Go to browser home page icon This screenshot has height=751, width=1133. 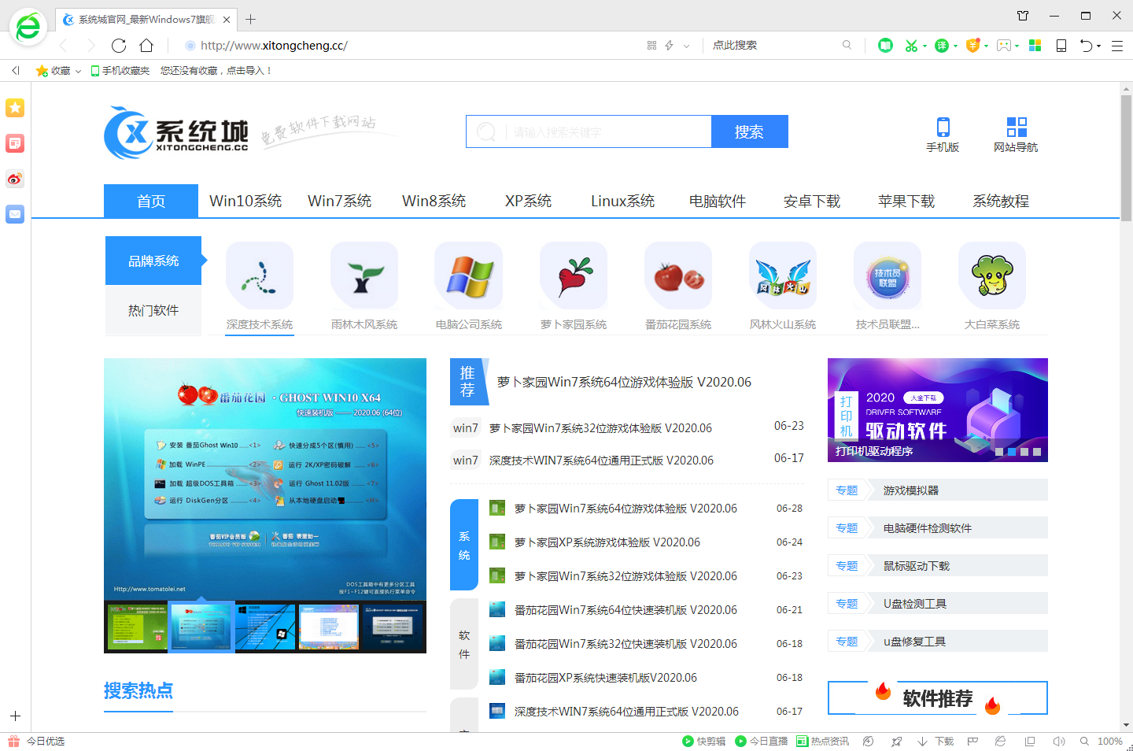146,46
